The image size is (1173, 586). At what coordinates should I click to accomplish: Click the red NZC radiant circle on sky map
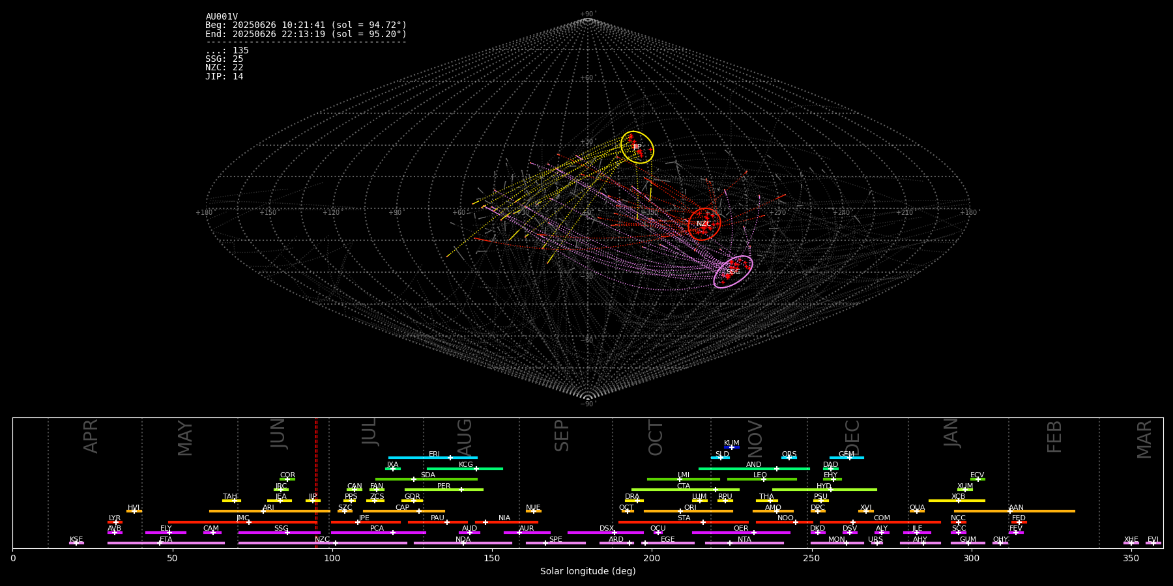(704, 224)
